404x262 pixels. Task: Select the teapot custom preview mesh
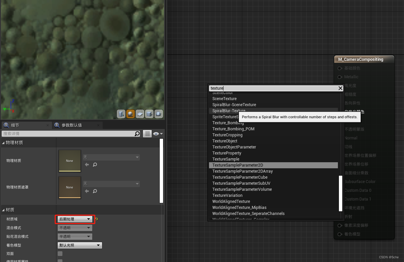[159, 114]
